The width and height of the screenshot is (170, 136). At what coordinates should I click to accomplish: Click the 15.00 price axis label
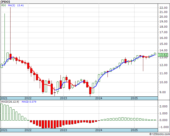click(x=163, y=44)
